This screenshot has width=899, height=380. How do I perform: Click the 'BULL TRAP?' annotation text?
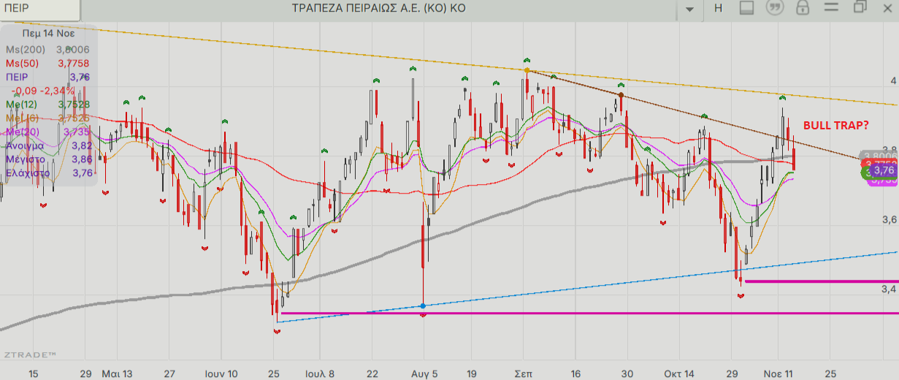[x=835, y=126]
